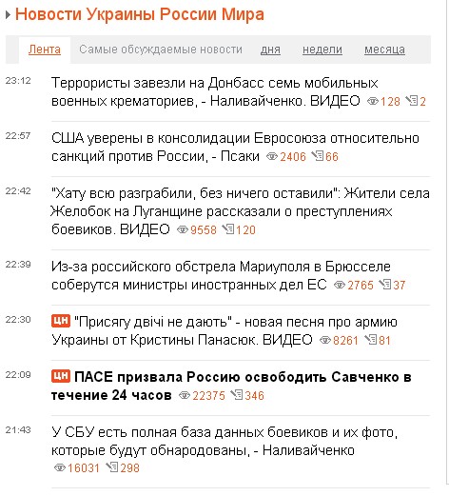This screenshot has height=496, width=449.
Task: Click the 23:12 timestamp
Action: pos(18,81)
